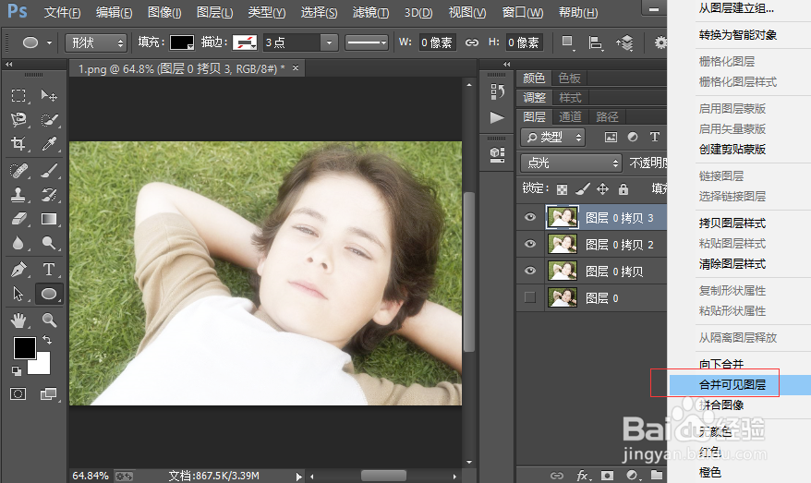Show the hidden 图层 0 layer
The image size is (811, 483).
(x=529, y=297)
